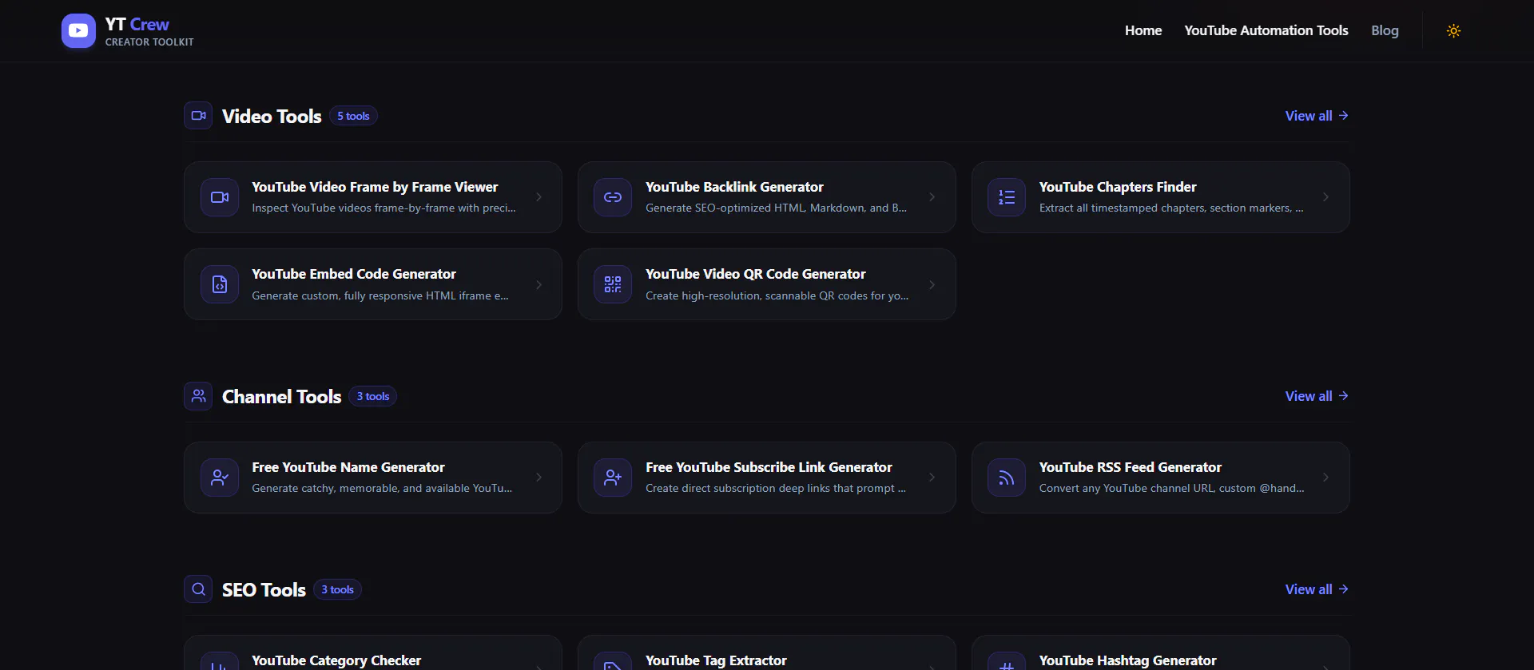
Task: Click chevron on Name Generator card
Action: coord(538,478)
